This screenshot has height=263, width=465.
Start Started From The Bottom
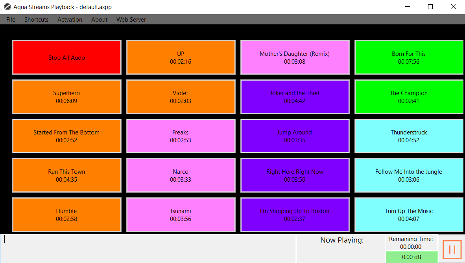(x=66, y=136)
